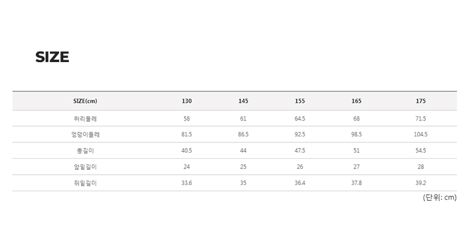The height and width of the screenshot is (238, 469).
Task: Click the 165 size column header
Action: 356,101
